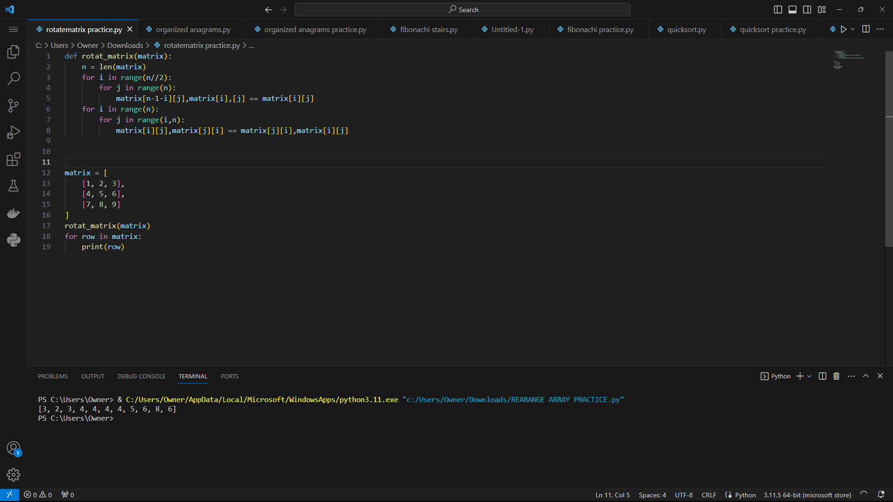This screenshot has height=502, width=893.
Task: Click the Downloads breadcrumb folder
Action: [x=125, y=45]
